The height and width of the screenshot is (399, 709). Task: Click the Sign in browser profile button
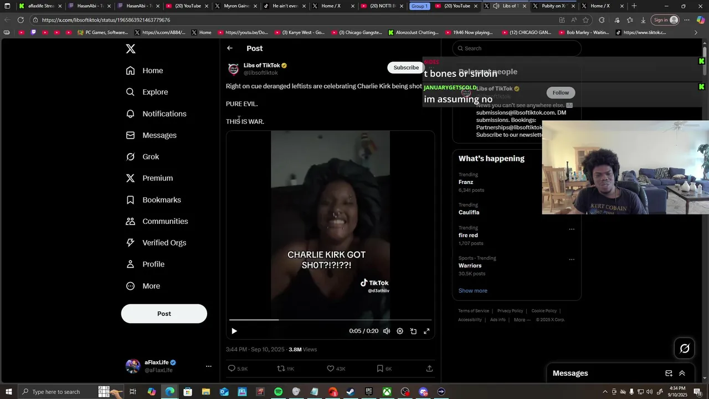[665, 20]
